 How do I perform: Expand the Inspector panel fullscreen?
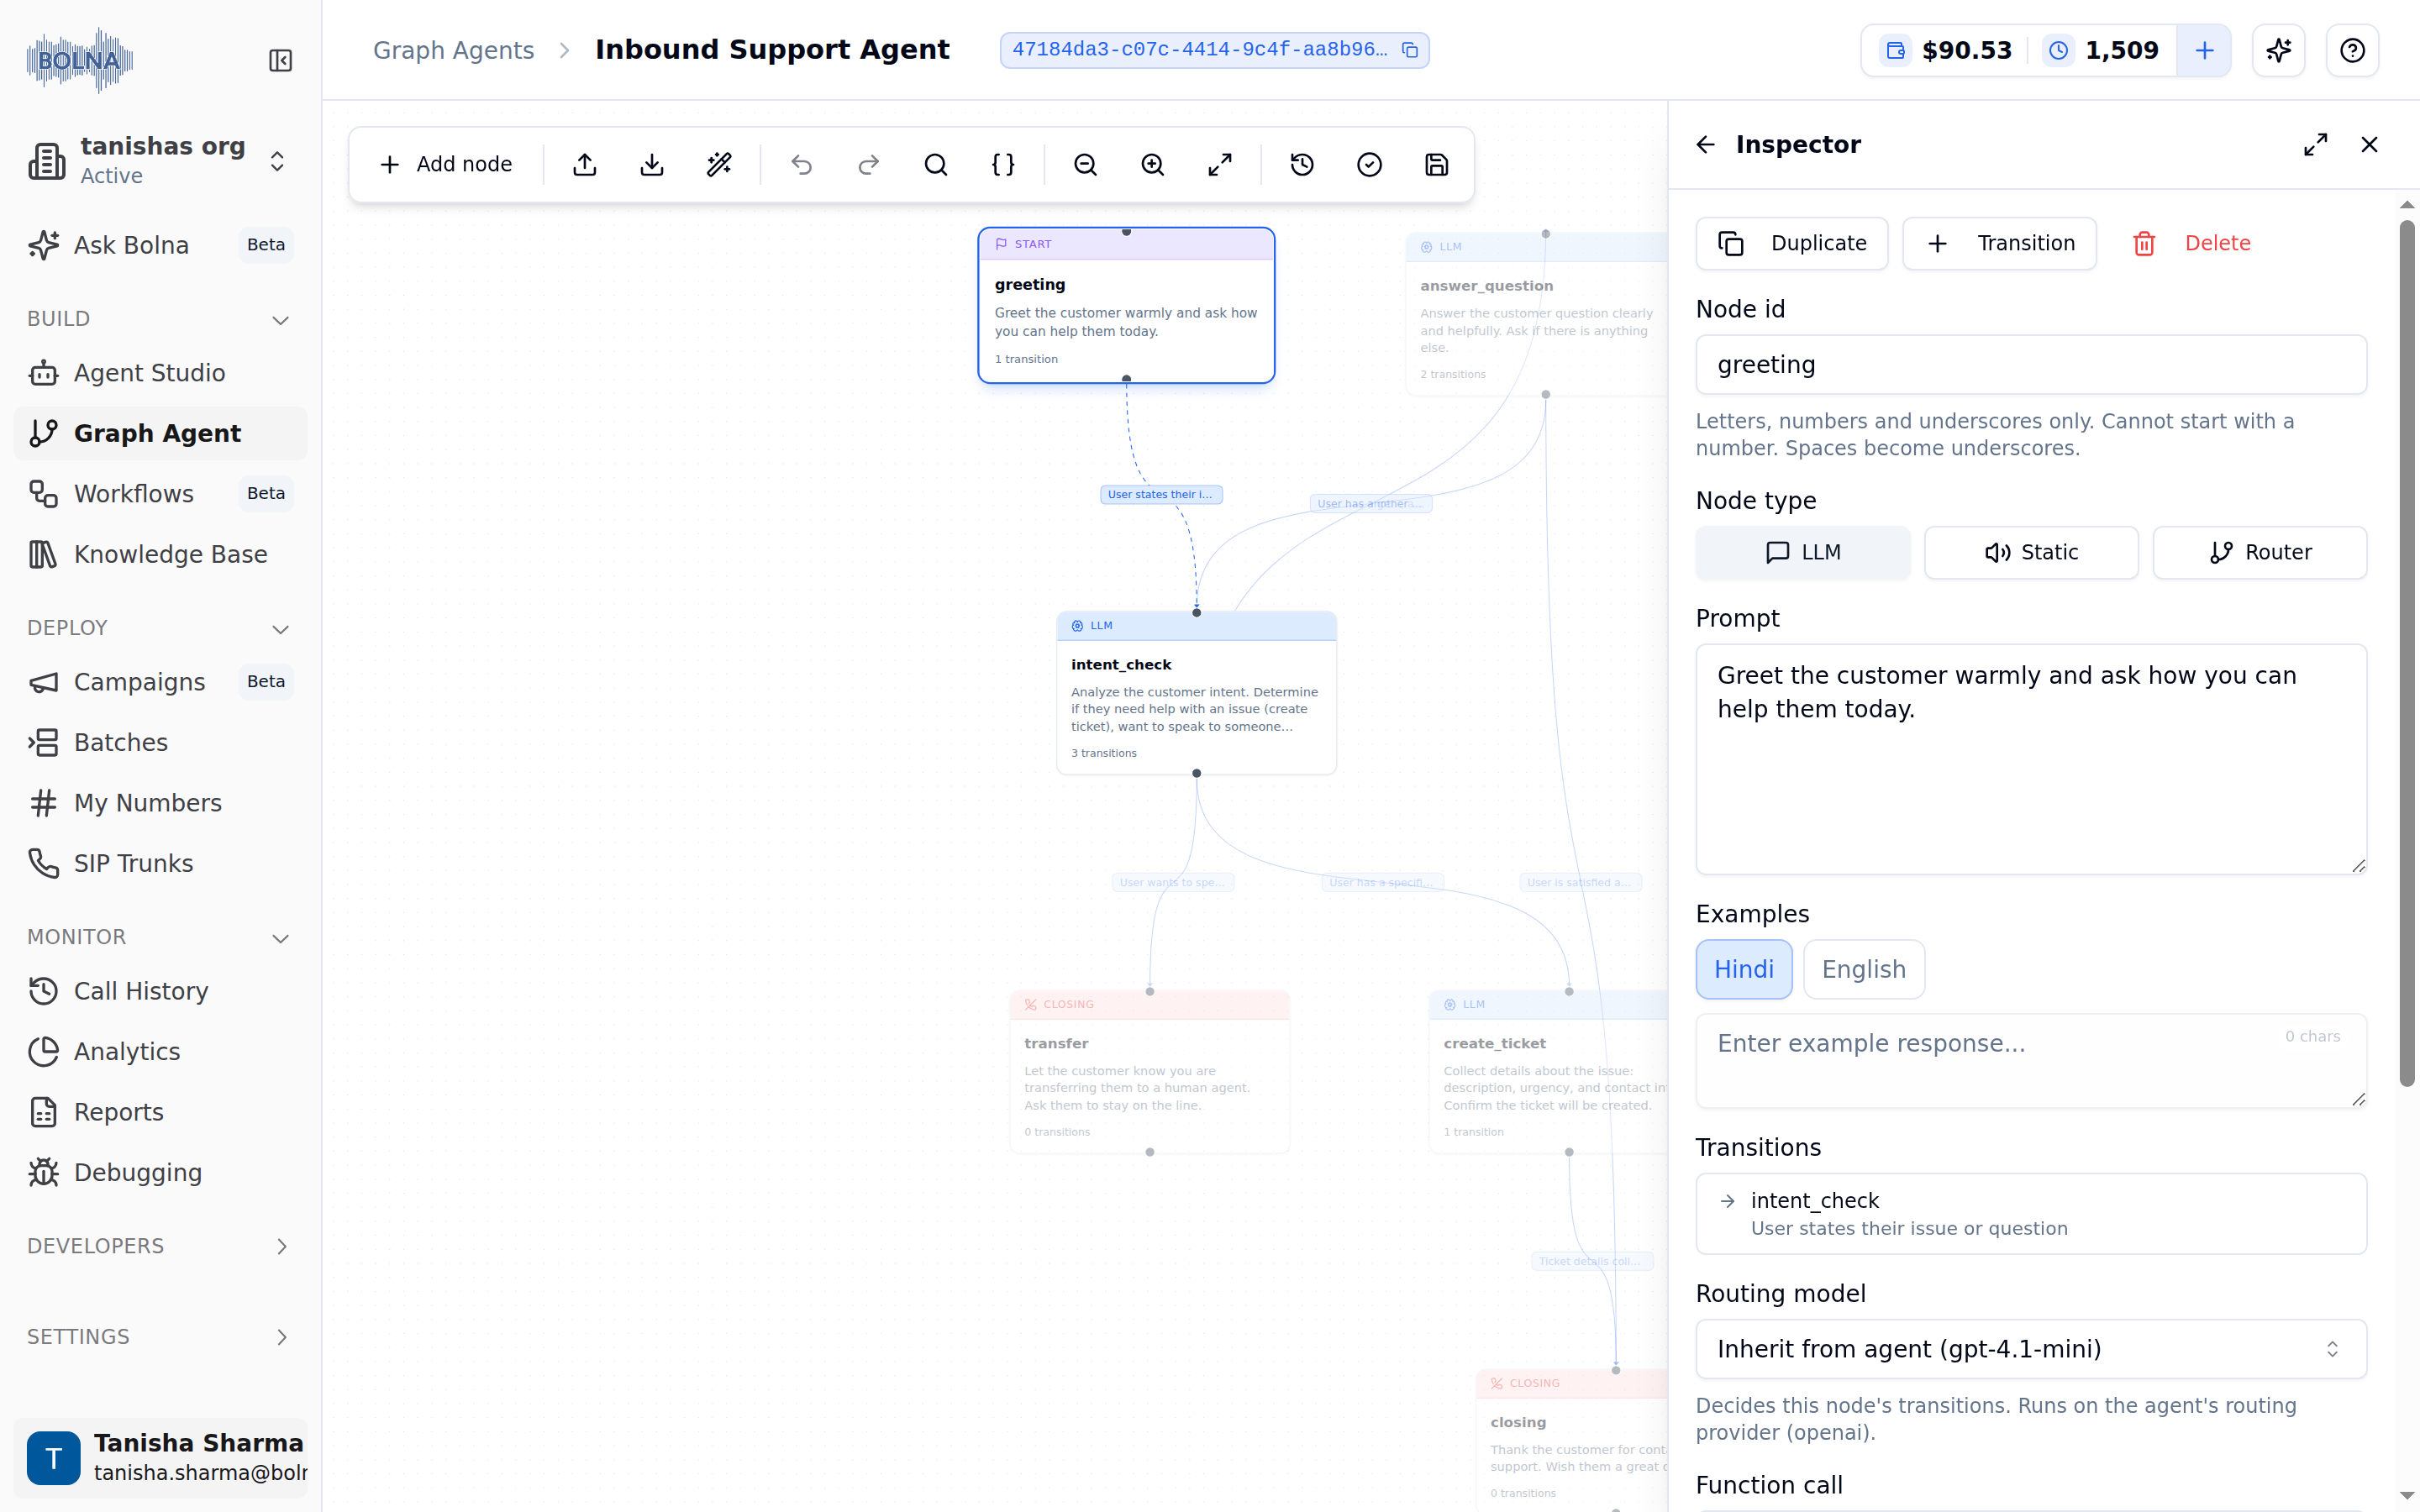pos(2316,145)
